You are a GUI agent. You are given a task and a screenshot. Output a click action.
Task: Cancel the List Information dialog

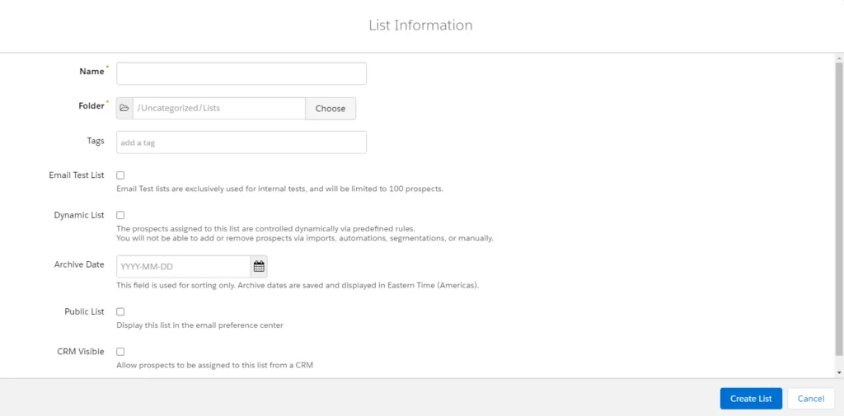(x=811, y=399)
